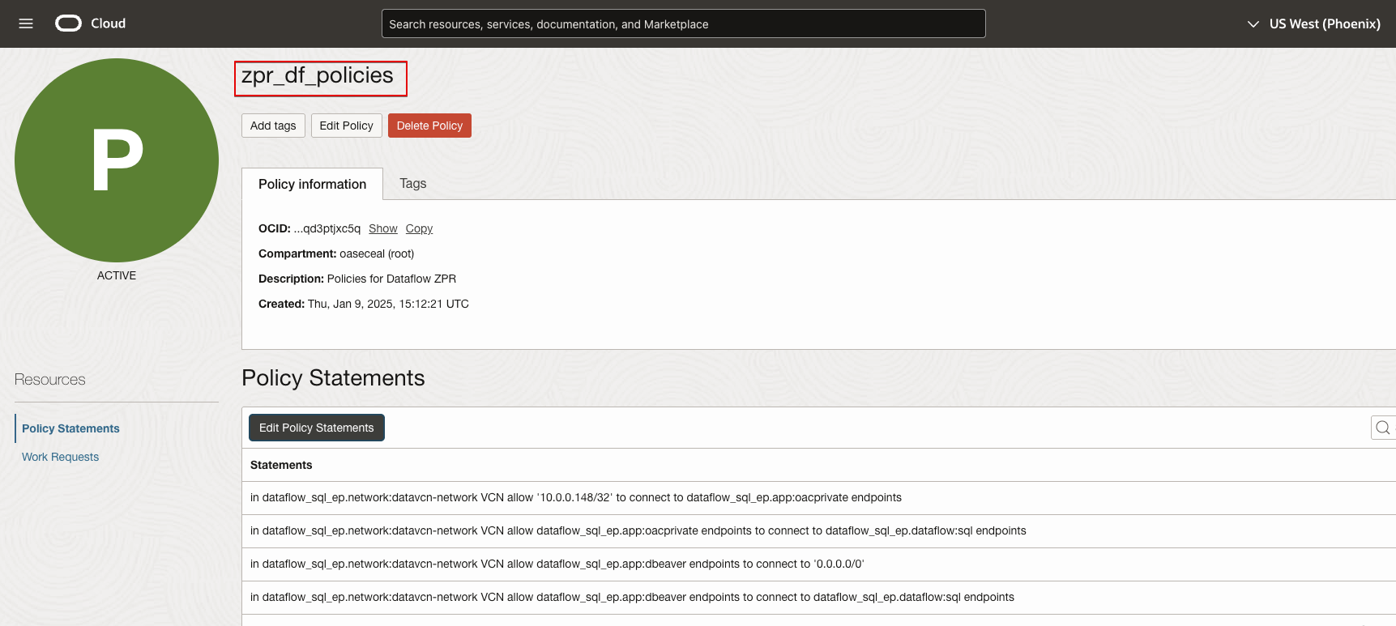The width and height of the screenshot is (1396, 626).
Task: Select the dbeaver to dataflow:sql statement row
Action: (x=818, y=598)
